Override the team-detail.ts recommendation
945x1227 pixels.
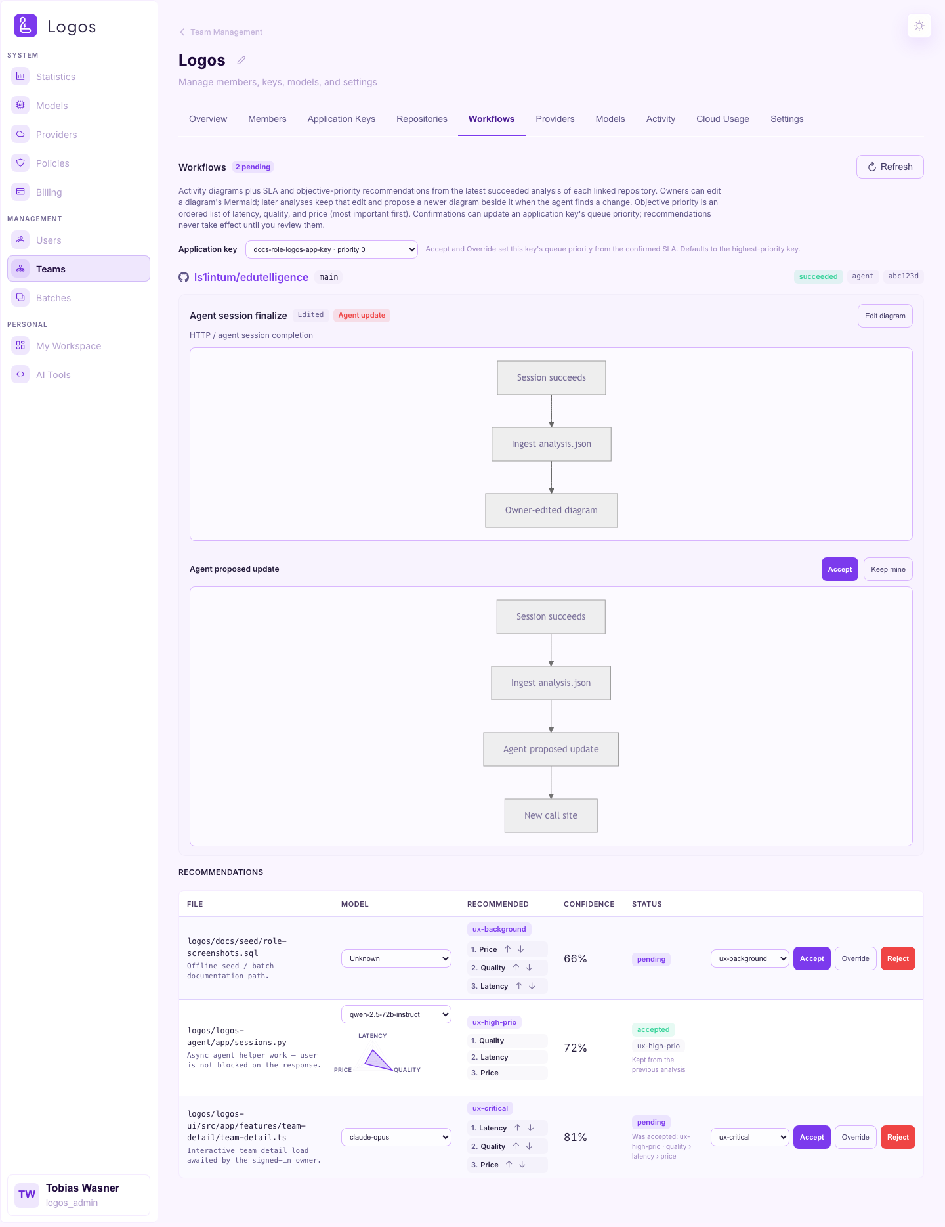point(855,1137)
